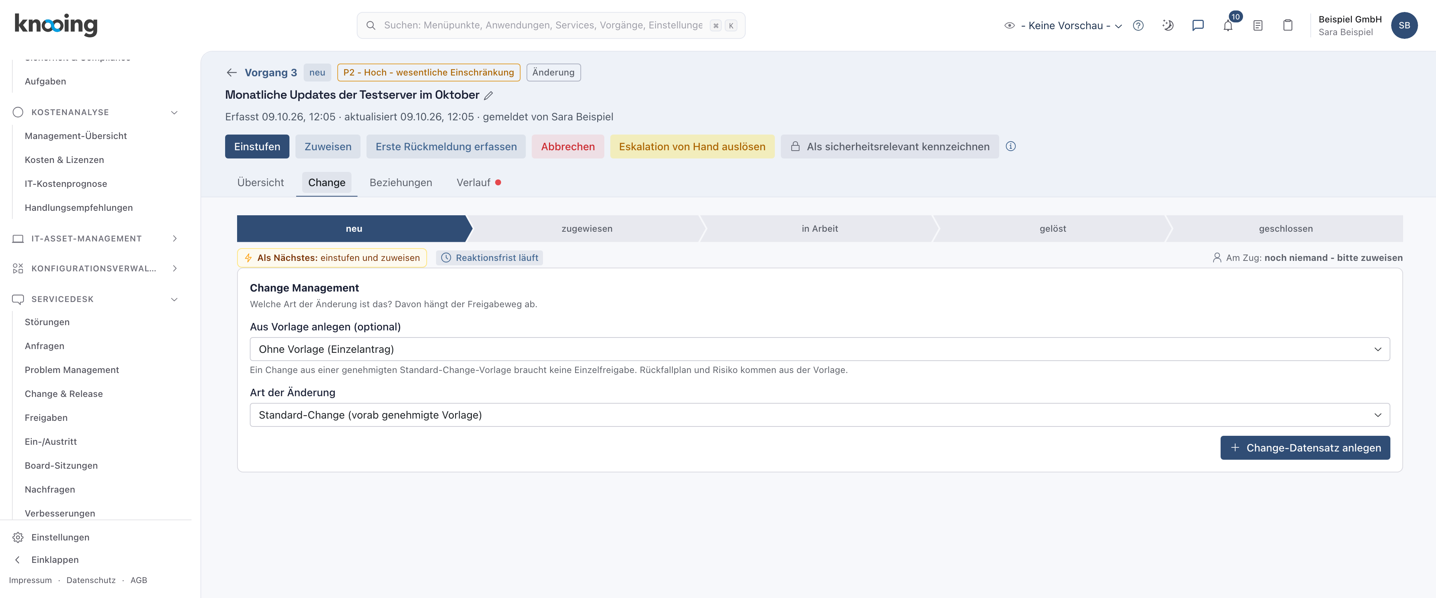Click Change-Datensatz anlegen button
This screenshot has height=598, width=1436.
1305,448
